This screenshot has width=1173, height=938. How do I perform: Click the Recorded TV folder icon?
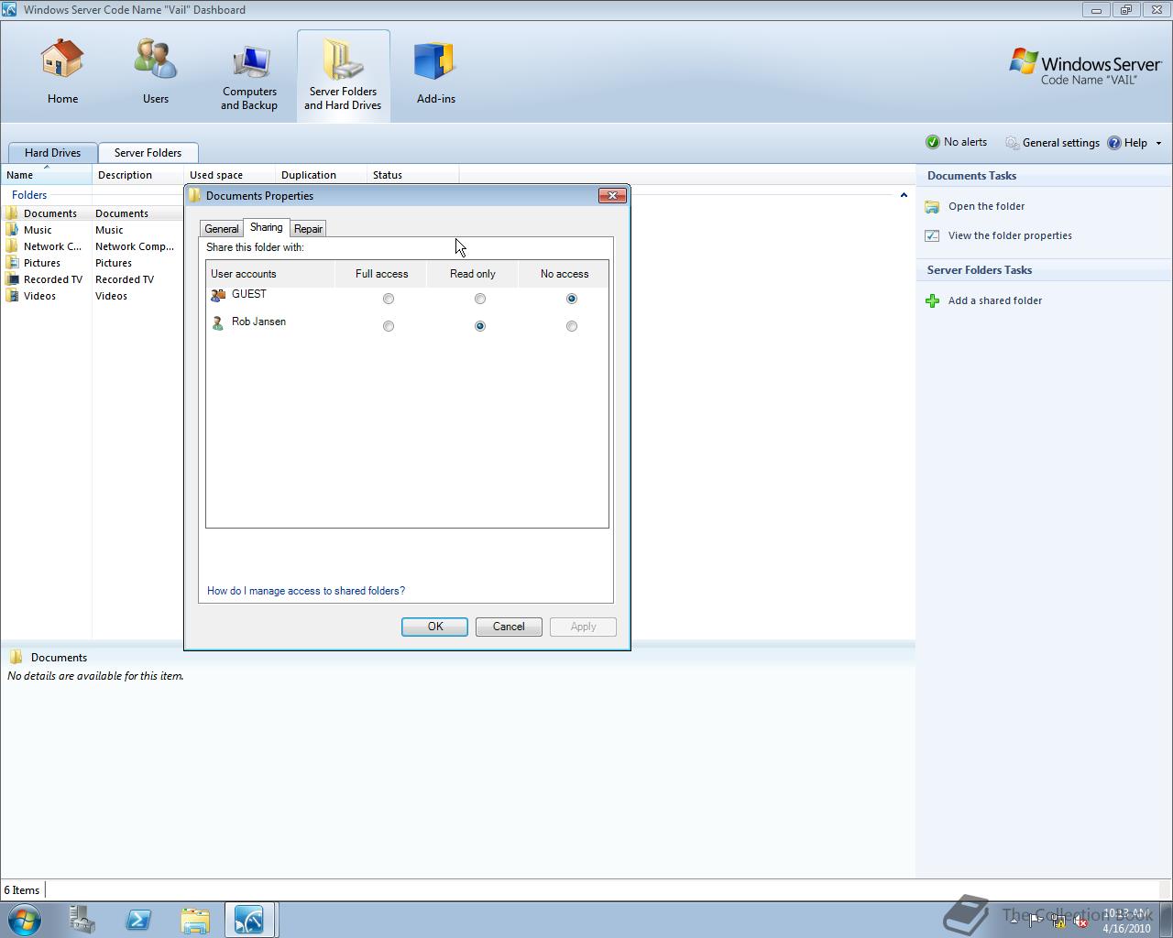[x=12, y=278]
